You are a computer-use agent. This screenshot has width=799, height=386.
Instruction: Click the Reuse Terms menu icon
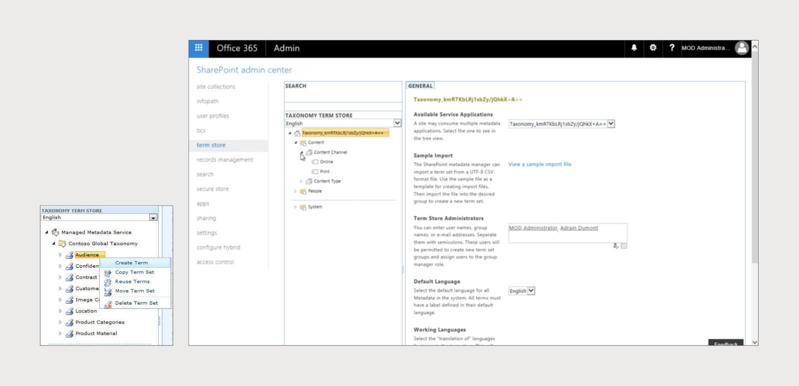click(x=107, y=282)
